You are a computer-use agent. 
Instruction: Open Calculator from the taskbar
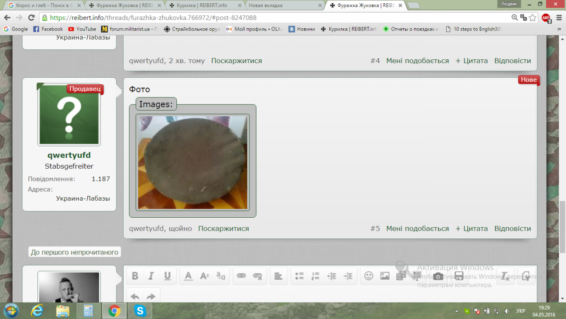pos(88,311)
